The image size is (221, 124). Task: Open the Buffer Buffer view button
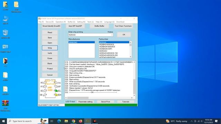click(x=99, y=26)
